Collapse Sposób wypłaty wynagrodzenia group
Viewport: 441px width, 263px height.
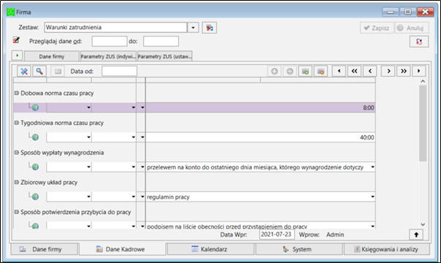tap(17, 153)
